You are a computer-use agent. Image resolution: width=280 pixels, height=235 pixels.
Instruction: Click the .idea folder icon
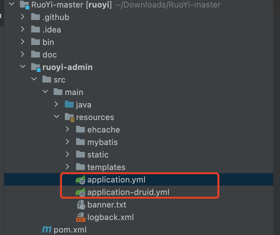[36, 29]
